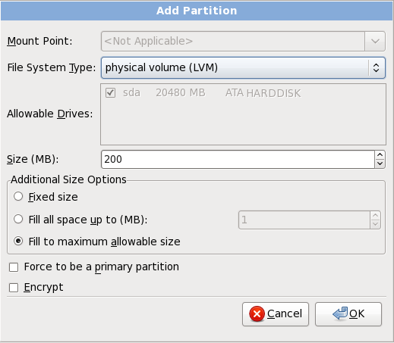Increase fill-up-to MB value with up arrow
Viewport: 394px width, 343px height.
point(376,216)
